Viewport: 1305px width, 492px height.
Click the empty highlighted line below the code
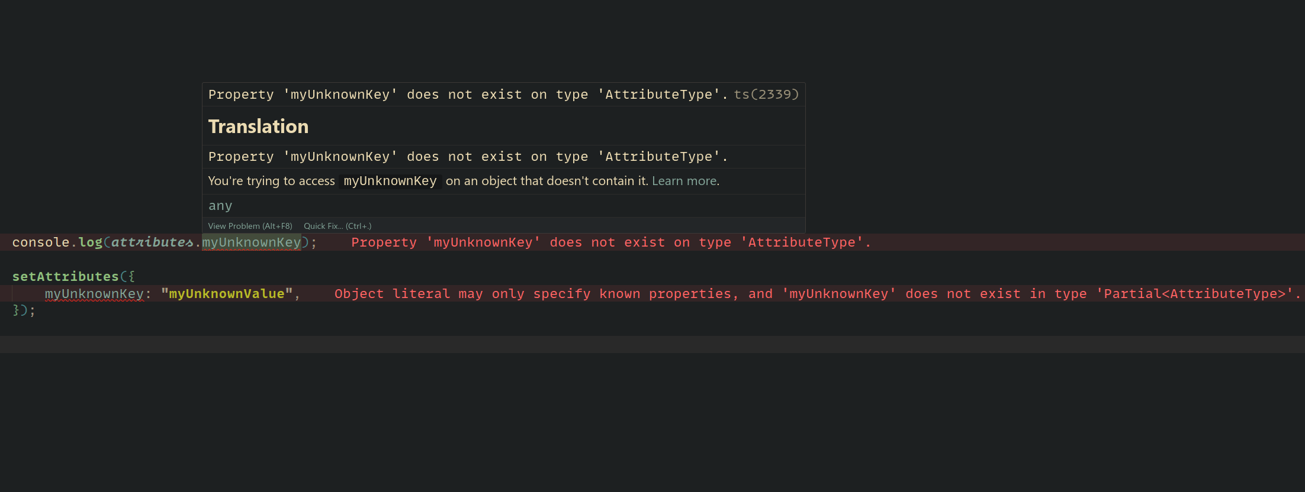coord(651,344)
